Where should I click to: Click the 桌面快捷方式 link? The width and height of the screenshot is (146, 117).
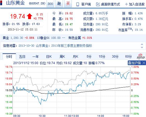click(110, 4)
